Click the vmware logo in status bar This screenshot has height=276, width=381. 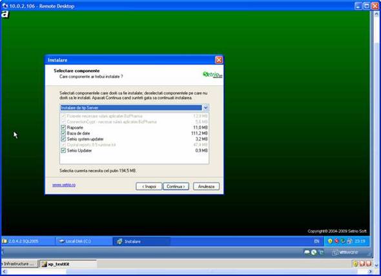345,252
